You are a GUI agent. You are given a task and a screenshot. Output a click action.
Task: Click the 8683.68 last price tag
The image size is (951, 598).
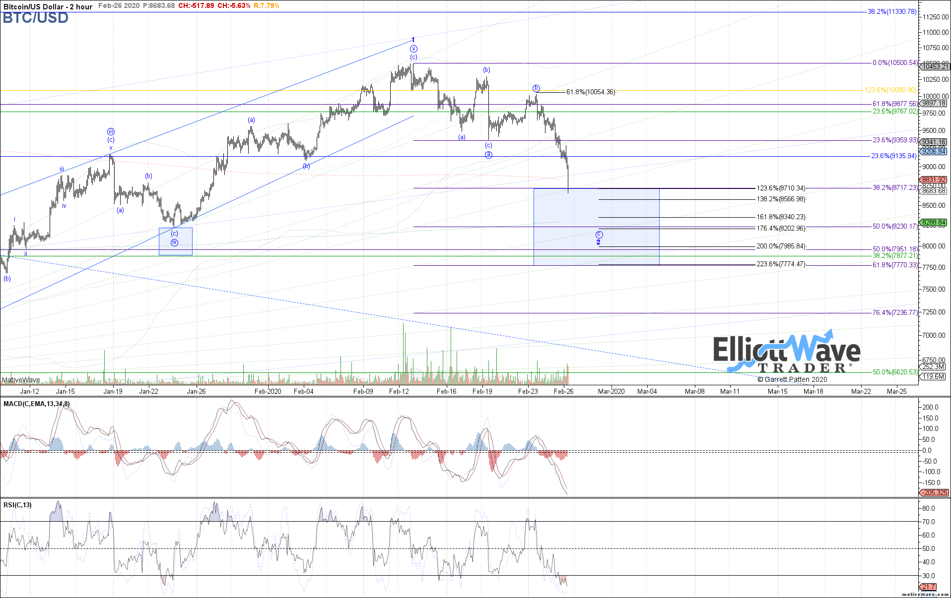(x=934, y=191)
